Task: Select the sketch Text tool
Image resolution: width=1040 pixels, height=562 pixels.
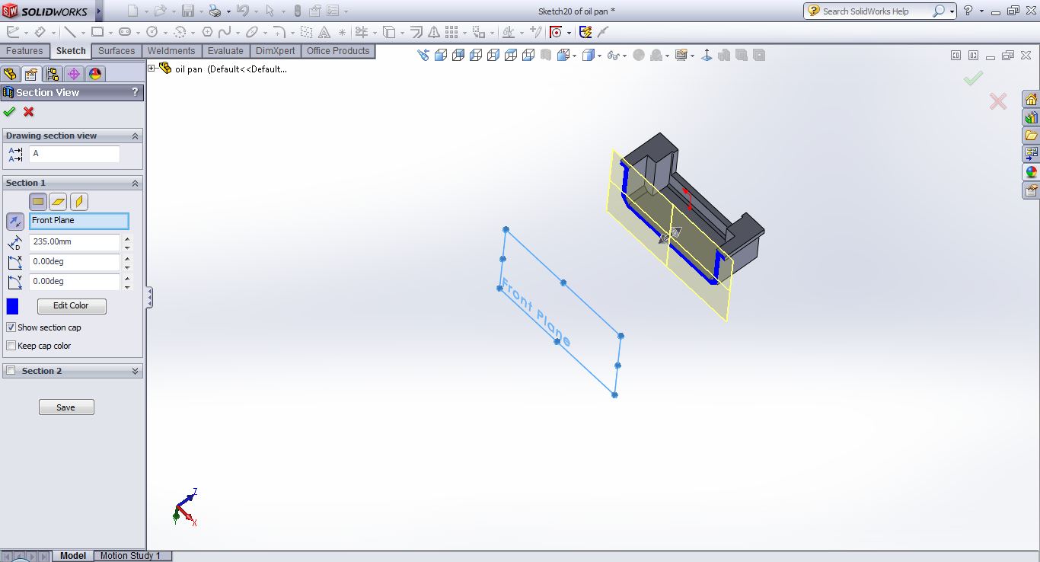Action: 324,32
